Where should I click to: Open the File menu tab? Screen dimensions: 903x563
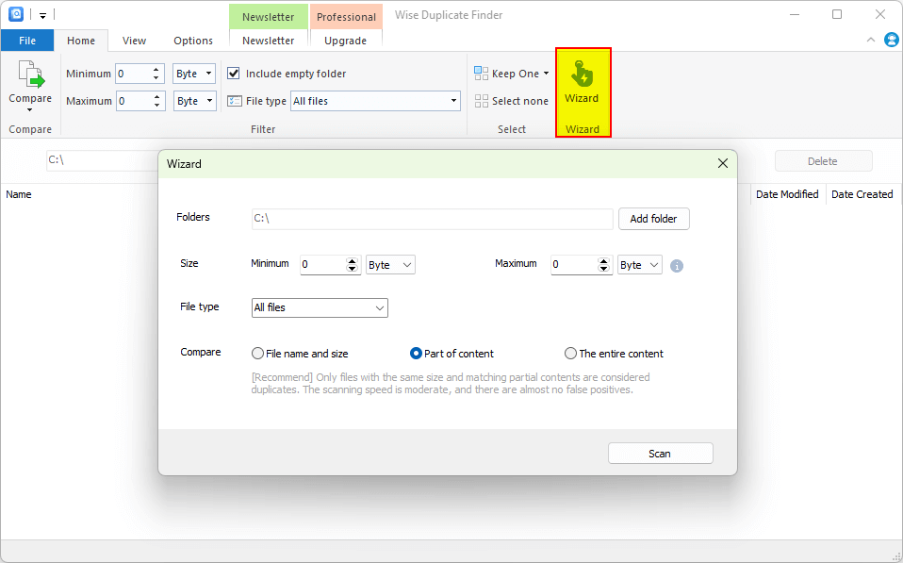click(27, 41)
